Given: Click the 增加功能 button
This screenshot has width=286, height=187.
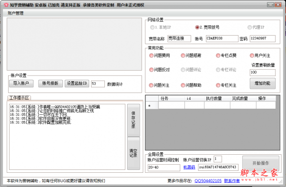Looking at the screenshot, I should pyautogui.click(x=263, y=84).
